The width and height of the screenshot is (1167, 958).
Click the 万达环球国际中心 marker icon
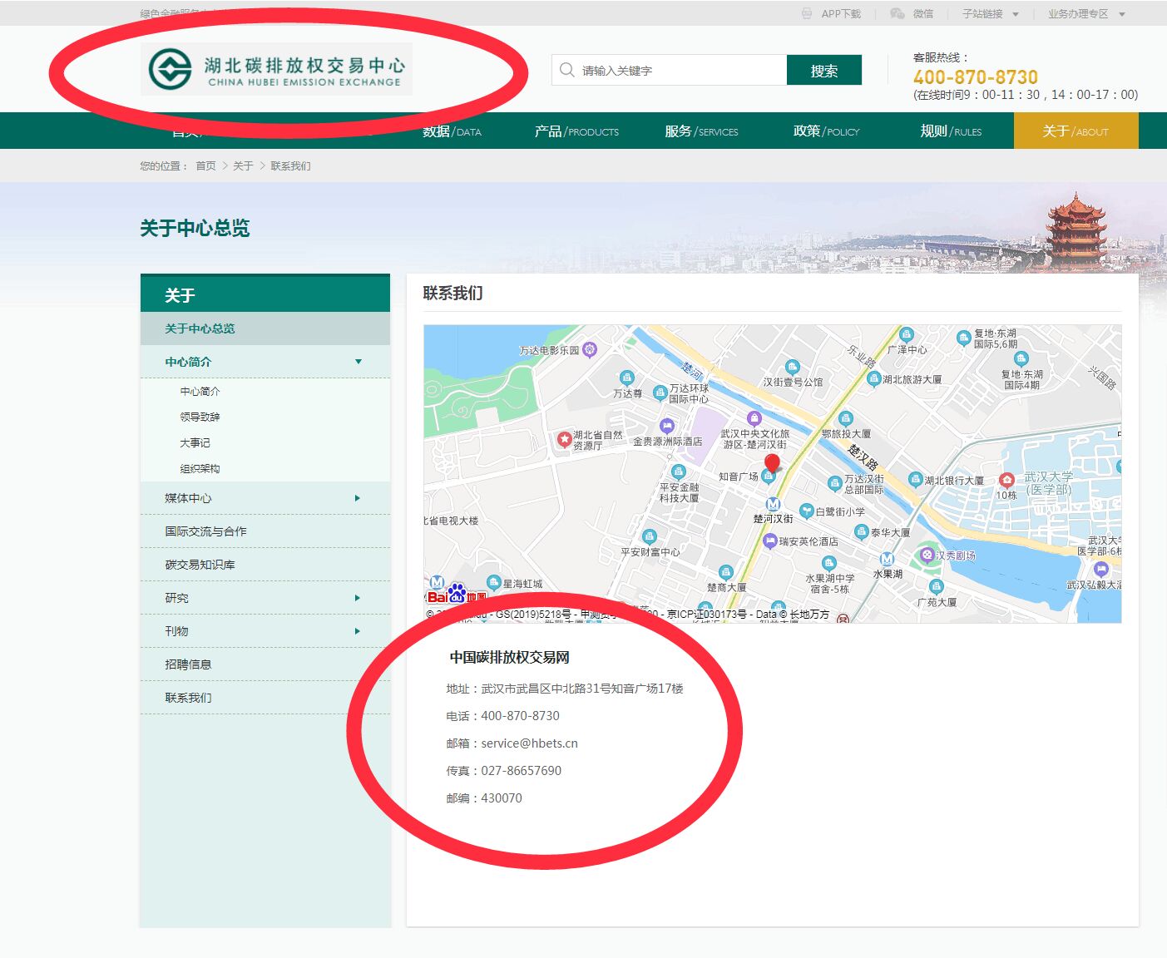(660, 393)
